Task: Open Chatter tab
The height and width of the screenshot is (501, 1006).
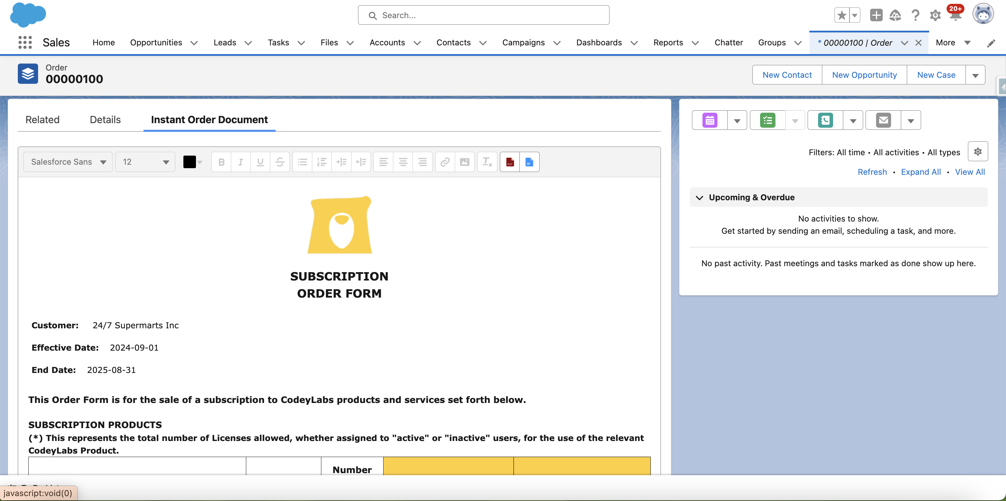Action: click(x=728, y=43)
